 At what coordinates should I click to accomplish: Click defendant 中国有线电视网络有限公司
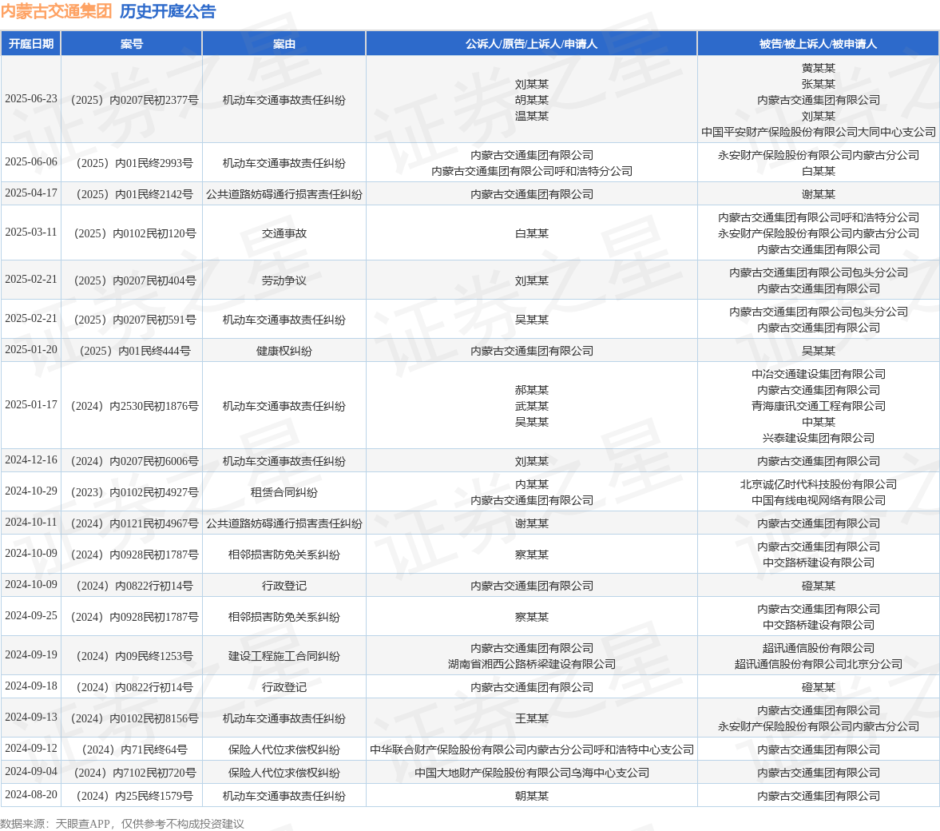(819, 500)
